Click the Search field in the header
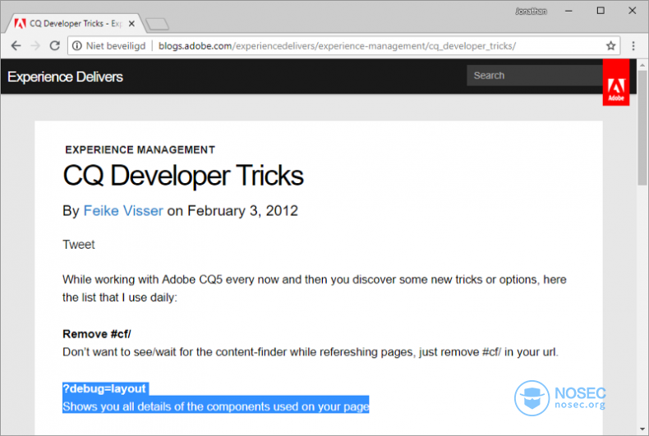The image size is (649, 436). 534,76
